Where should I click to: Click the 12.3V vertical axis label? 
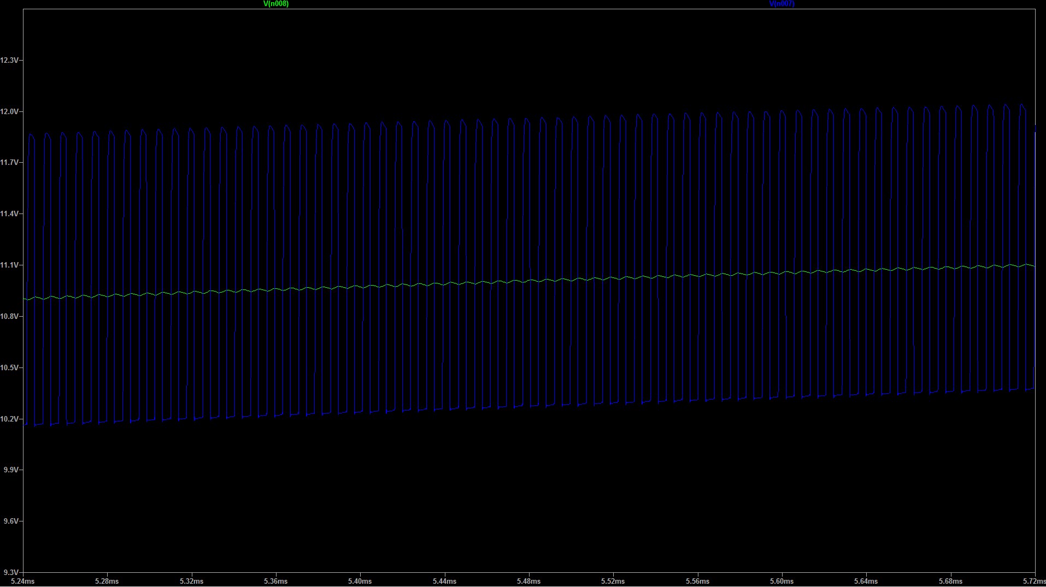10,60
